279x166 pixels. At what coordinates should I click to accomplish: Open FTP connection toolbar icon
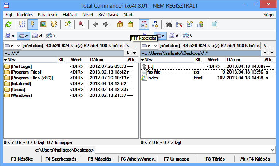pyautogui.click(x=144, y=24)
